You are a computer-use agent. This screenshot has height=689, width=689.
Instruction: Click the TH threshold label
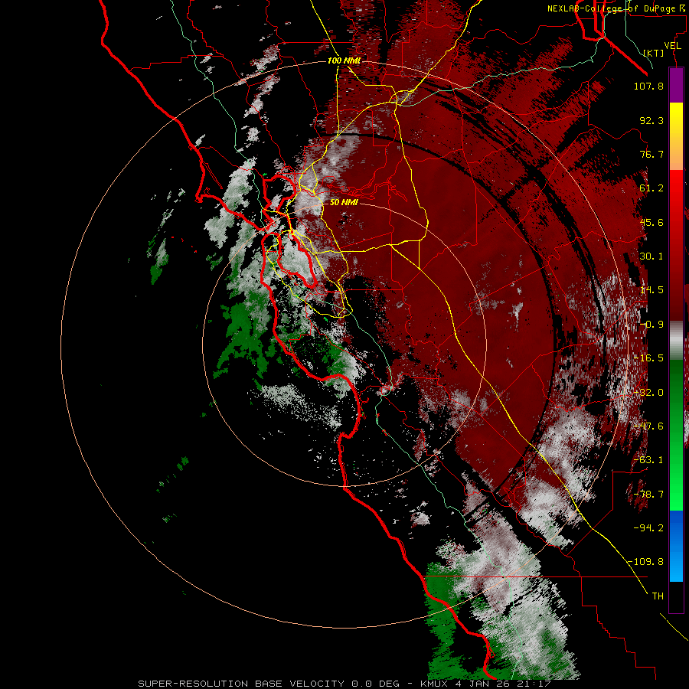coord(658,596)
